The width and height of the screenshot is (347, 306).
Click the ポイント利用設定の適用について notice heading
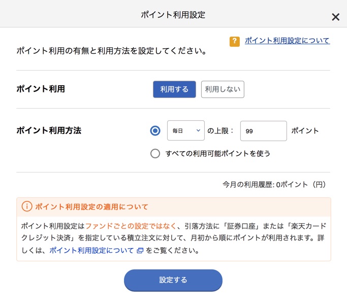click(x=91, y=207)
